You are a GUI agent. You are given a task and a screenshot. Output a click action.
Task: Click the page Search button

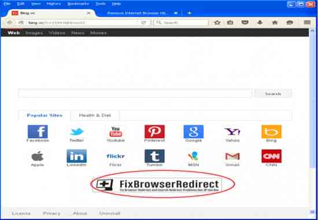(x=273, y=94)
